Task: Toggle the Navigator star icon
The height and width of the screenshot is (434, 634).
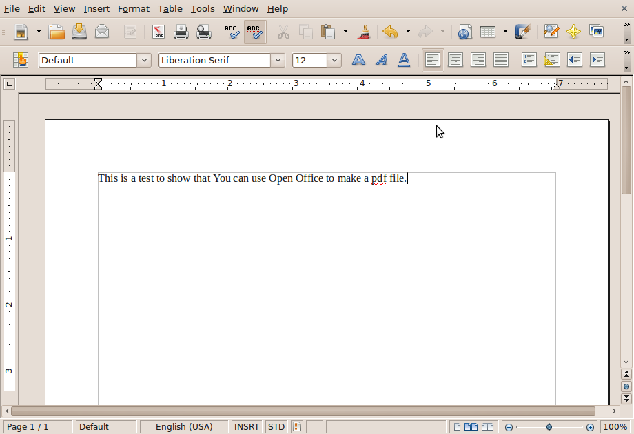Action: point(574,32)
